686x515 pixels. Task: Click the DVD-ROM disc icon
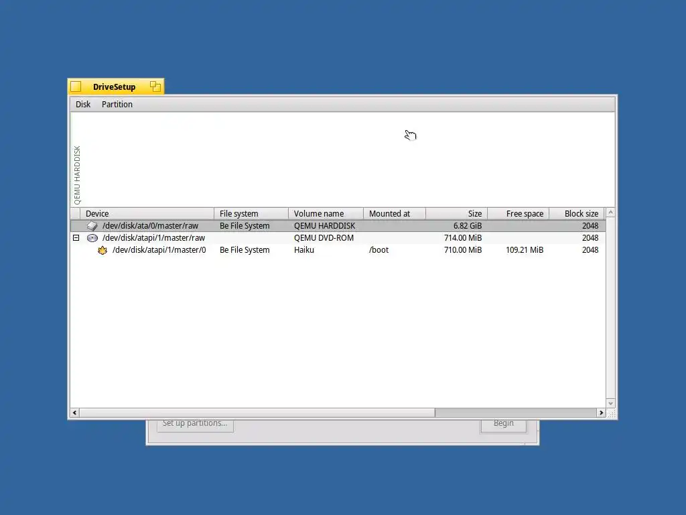point(92,238)
